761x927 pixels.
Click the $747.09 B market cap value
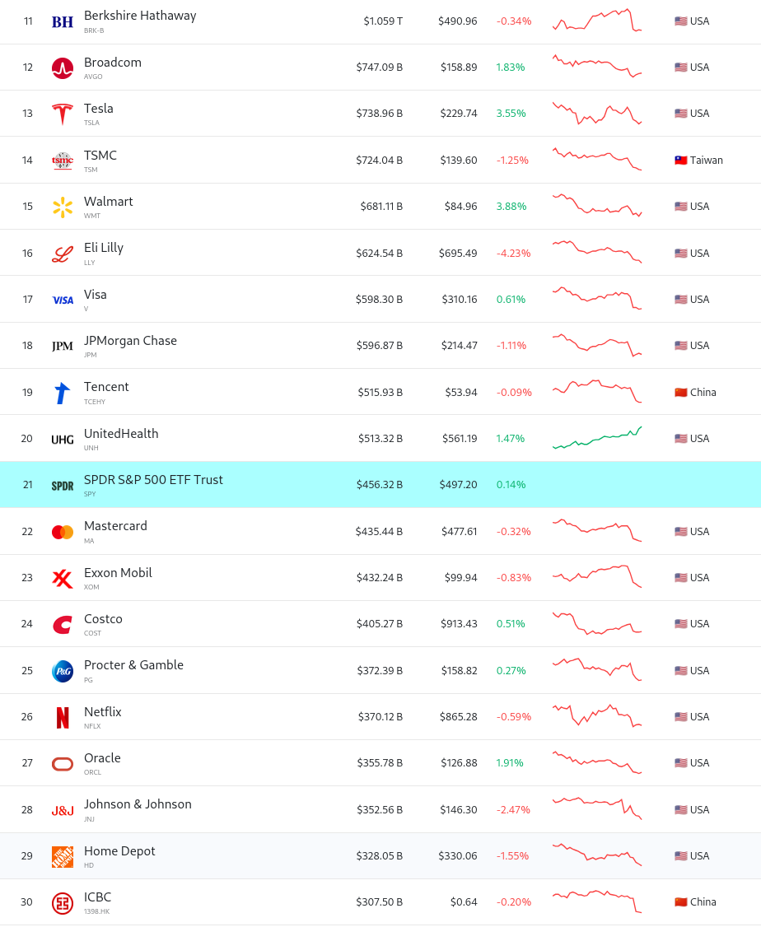[x=380, y=68]
